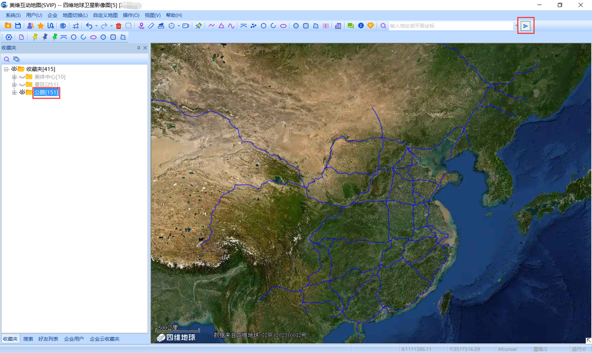Click the blue floppy disk save icon
Screen dimensions: 592x353
(18, 26)
